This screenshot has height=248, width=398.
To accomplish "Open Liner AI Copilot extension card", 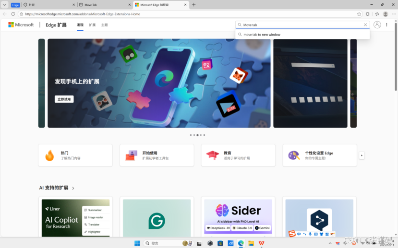I will (x=75, y=217).
